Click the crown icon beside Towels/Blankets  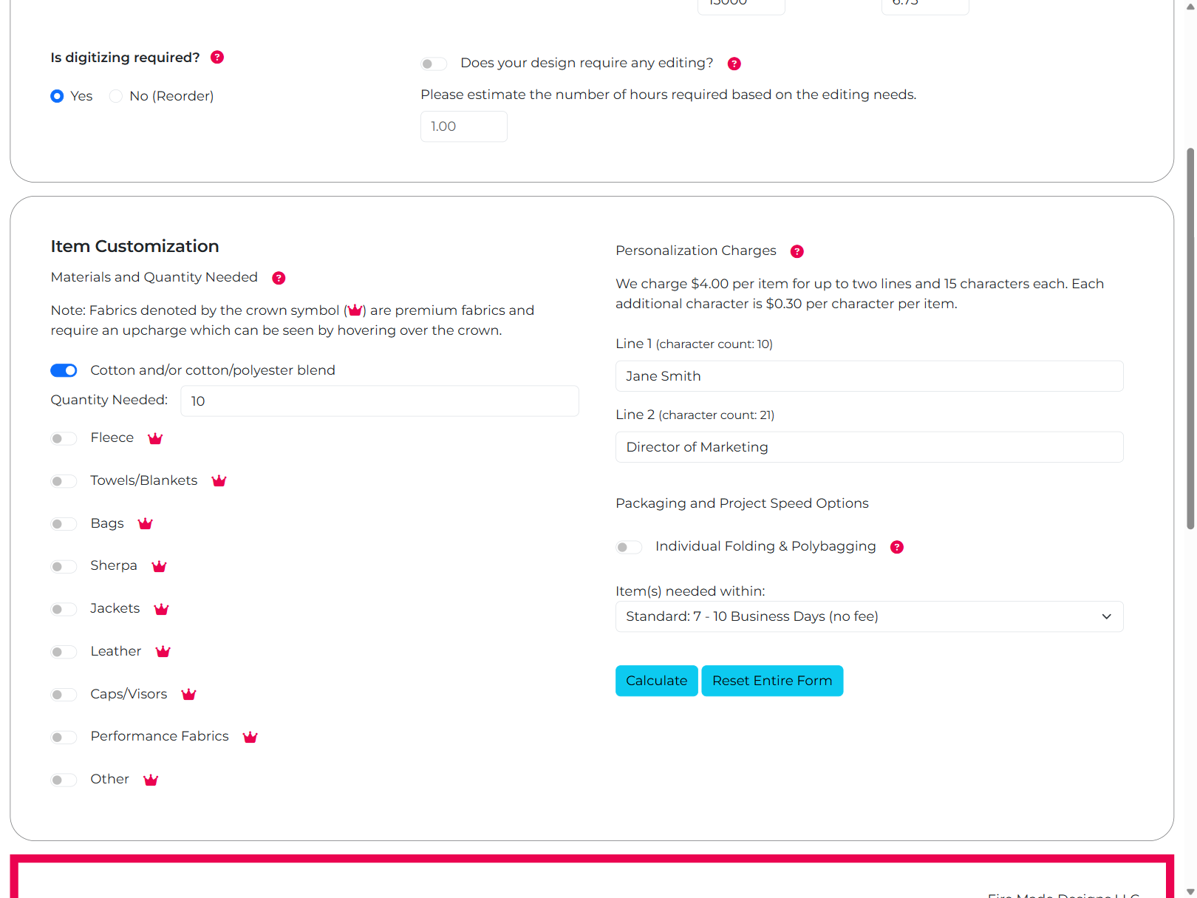pyautogui.click(x=219, y=481)
